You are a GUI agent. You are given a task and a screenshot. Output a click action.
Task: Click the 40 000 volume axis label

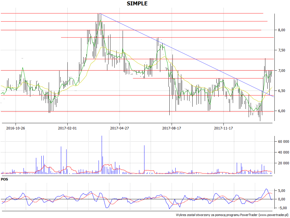pos(283,152)
